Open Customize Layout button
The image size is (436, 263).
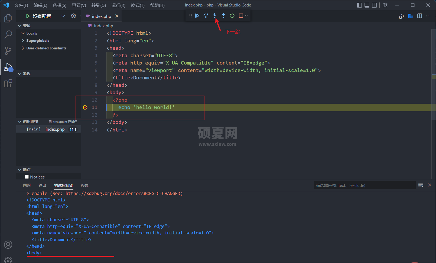coord(385,5)
